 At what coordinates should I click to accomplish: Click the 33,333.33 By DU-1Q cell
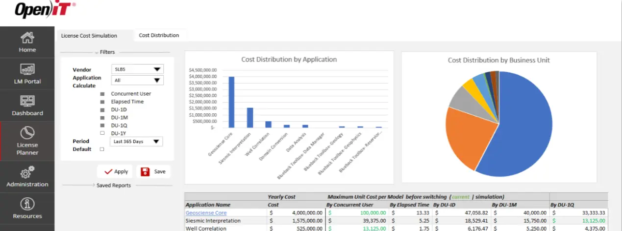point(579,213)
